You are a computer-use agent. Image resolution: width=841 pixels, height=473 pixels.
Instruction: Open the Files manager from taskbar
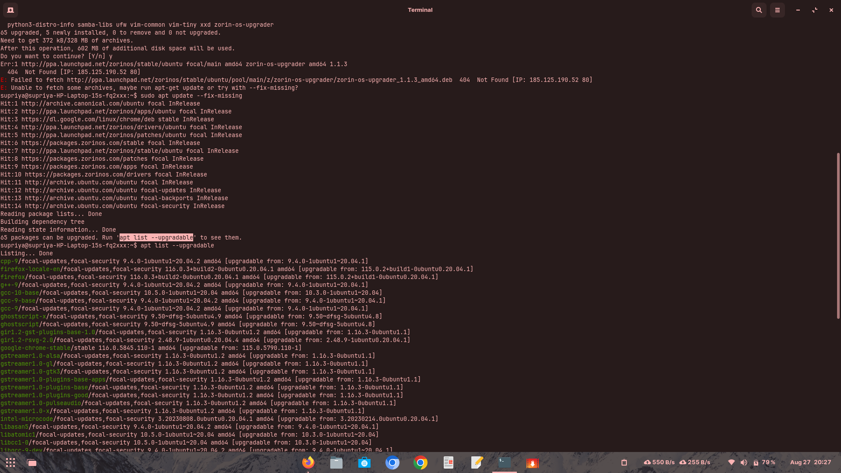[336, 462]
